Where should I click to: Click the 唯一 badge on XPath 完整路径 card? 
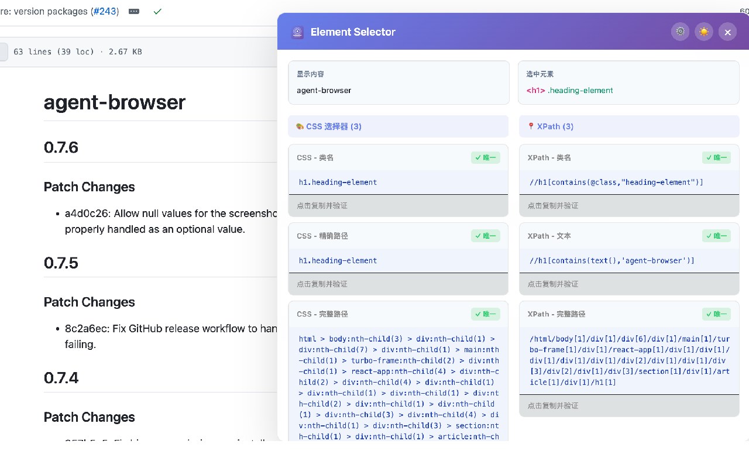(716, 314)
